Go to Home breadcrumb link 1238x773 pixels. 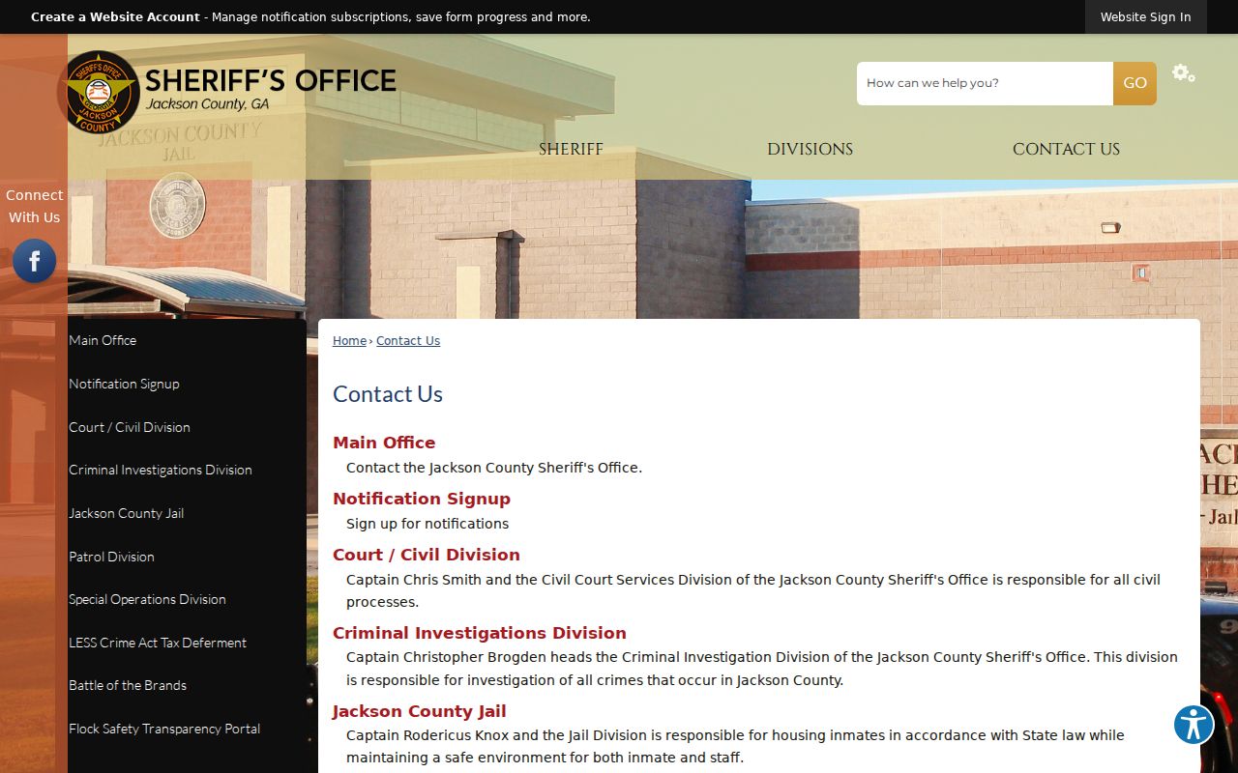click(x=349, y=341)
